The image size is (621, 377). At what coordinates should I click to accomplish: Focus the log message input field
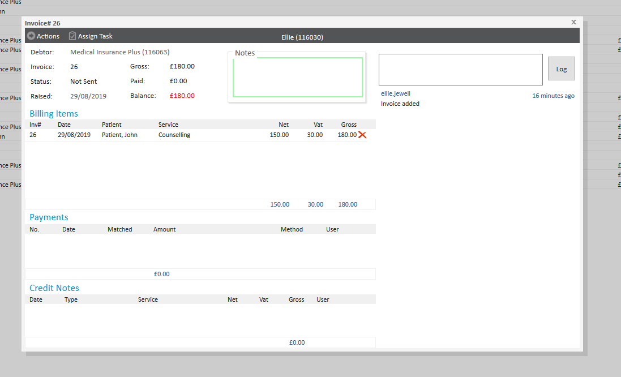click(460, 70)
